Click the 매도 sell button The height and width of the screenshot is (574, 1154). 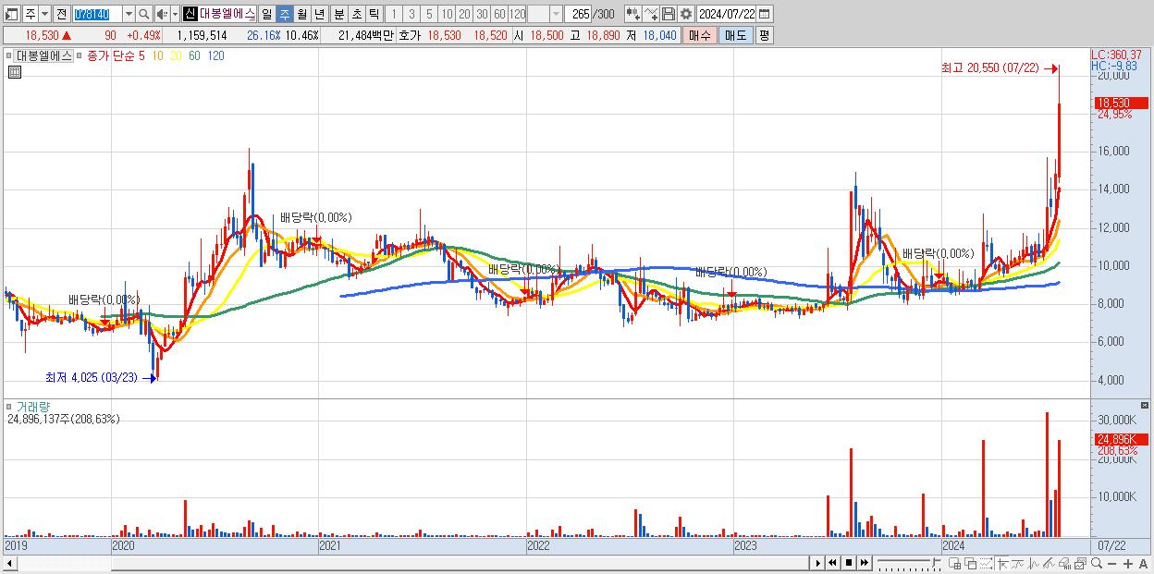[736, 35]
